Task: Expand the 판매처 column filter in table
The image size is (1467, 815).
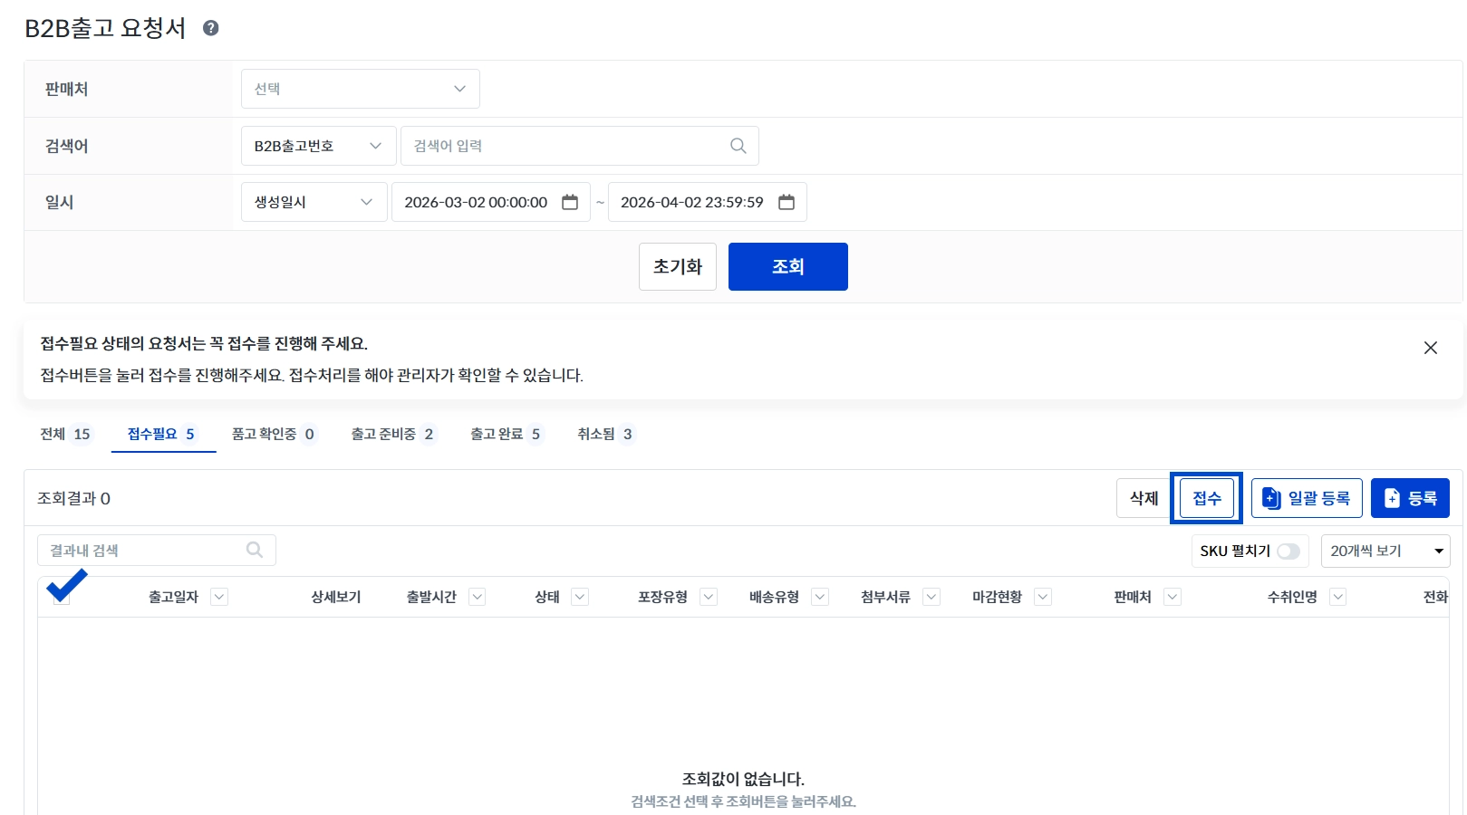Action: 1173,597
